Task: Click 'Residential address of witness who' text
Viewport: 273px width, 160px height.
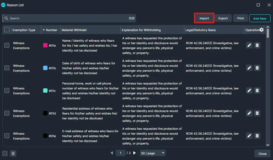Action: tap(87, 108)
